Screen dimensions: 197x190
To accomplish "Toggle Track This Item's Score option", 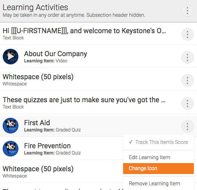I will [x=158, y=142].
